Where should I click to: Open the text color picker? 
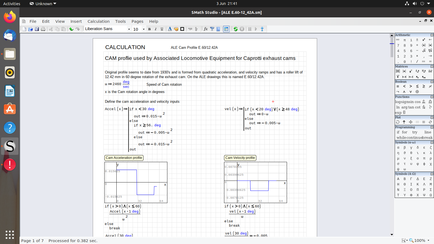pos(170,29)
